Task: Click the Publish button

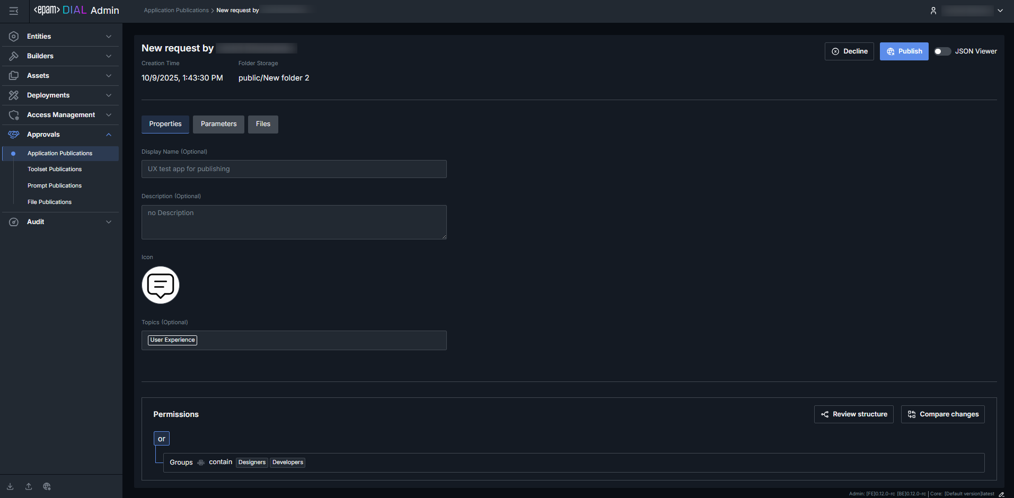Action: (904, 51)
